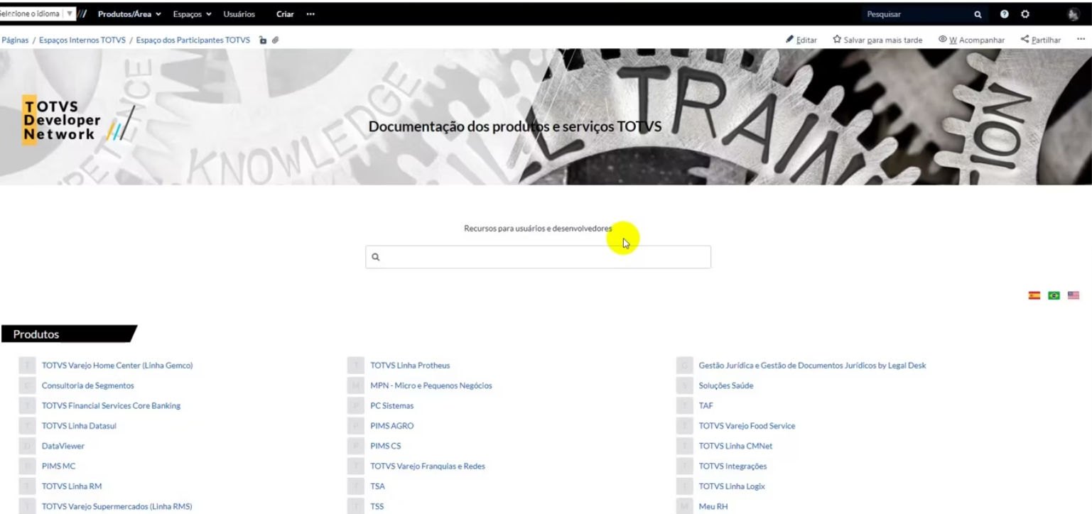Open TOTVS Financial Services Core Banking
Screen dimensions: 1092x514
pos(111,406)
